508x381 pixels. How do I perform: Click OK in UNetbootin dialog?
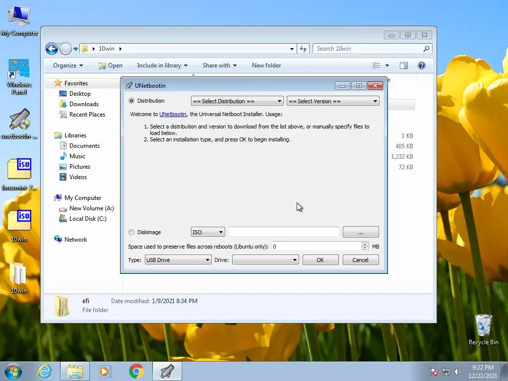tap(320, 260)
